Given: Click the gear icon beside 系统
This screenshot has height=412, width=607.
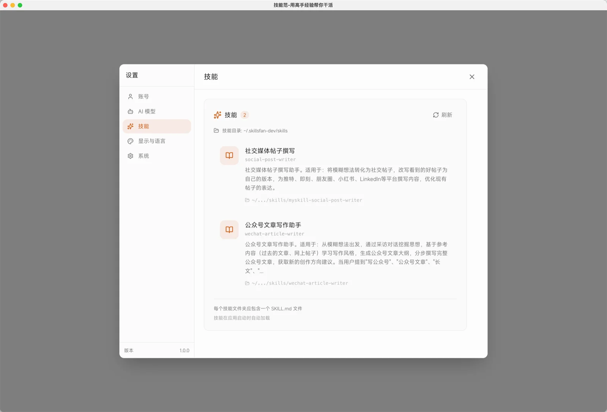Looking at the screenshot, I should point(130,156).
